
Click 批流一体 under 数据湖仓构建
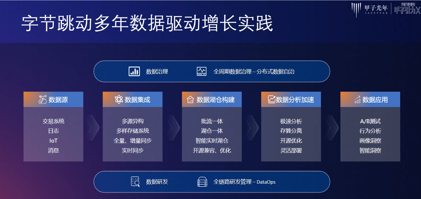[212, 121]
